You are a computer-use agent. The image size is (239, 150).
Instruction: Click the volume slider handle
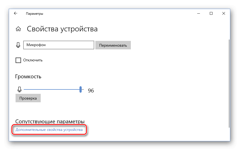(81, 89)
